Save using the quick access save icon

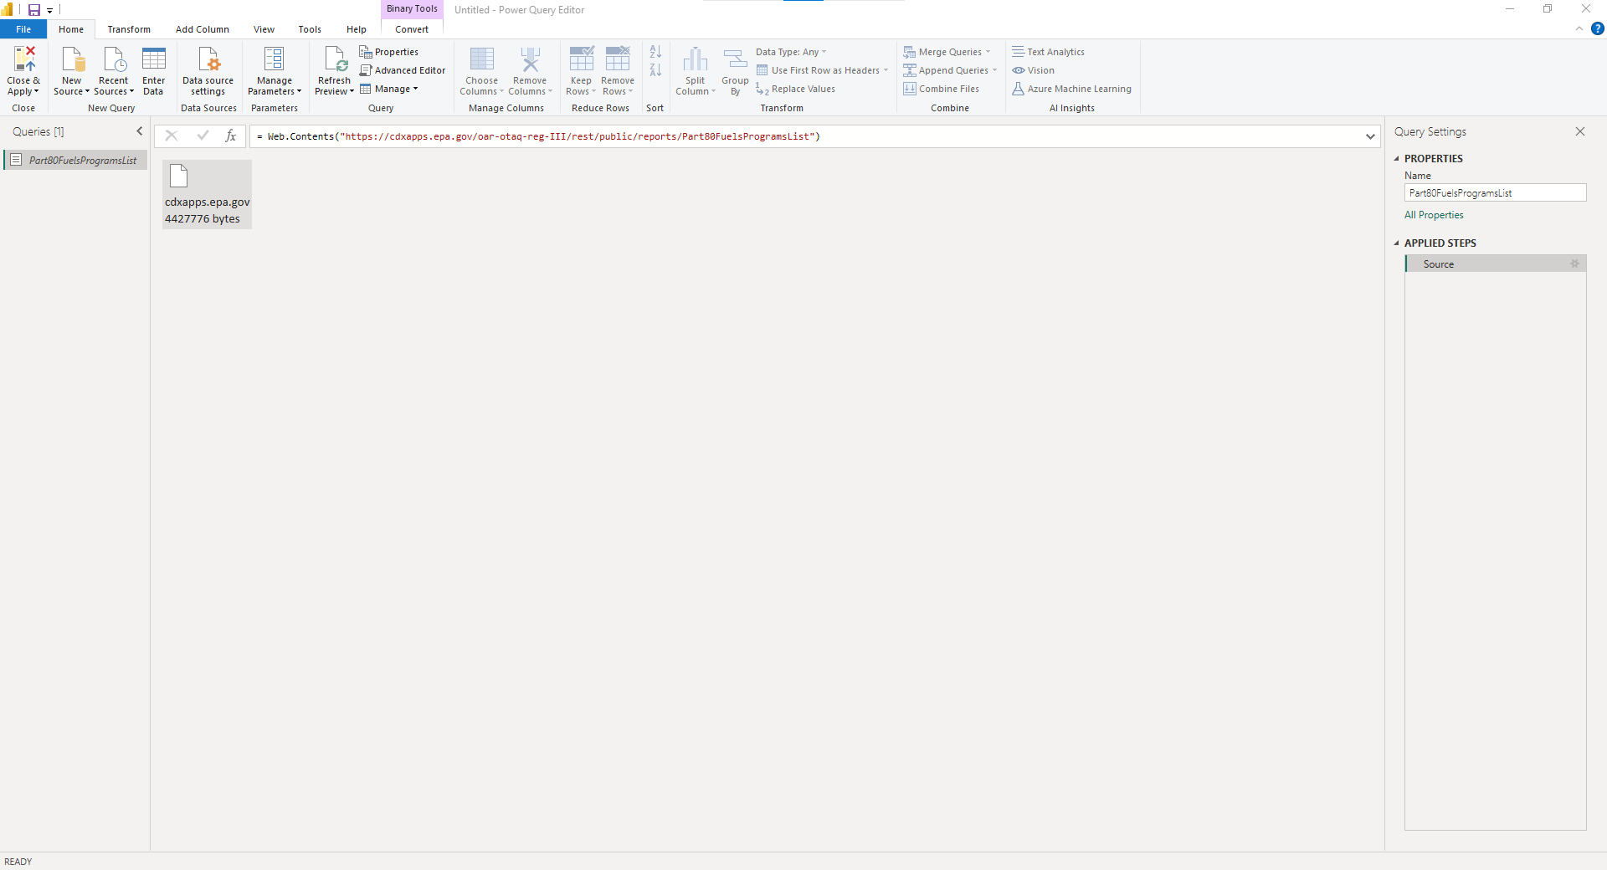click(34, 10)
